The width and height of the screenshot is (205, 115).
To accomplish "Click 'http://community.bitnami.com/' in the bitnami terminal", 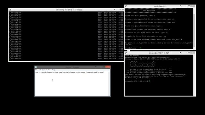I will coord(156,73).
